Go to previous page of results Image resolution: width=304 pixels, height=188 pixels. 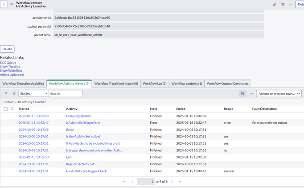coord(132,182)
